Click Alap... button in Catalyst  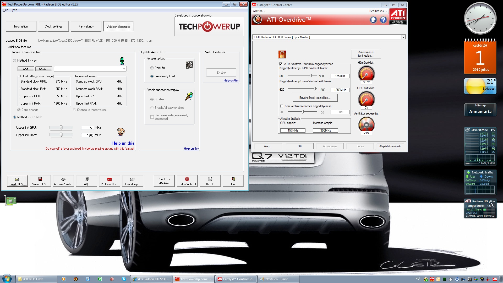point(268,146)
